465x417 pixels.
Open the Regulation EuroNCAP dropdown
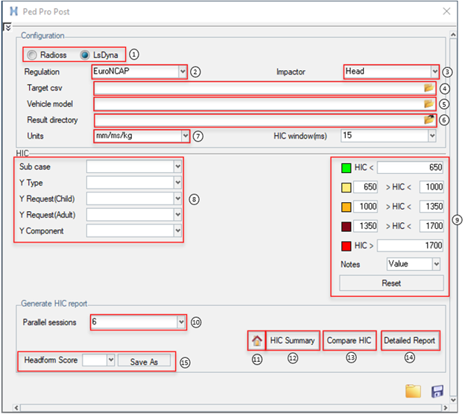[x=183, y=72]
